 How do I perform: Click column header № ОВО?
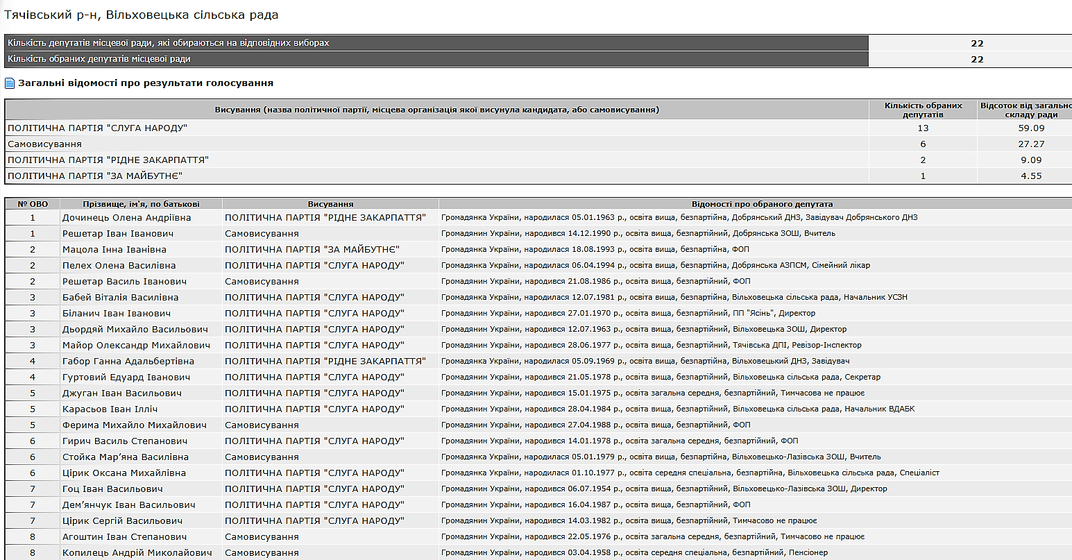[x=33, y=204]
